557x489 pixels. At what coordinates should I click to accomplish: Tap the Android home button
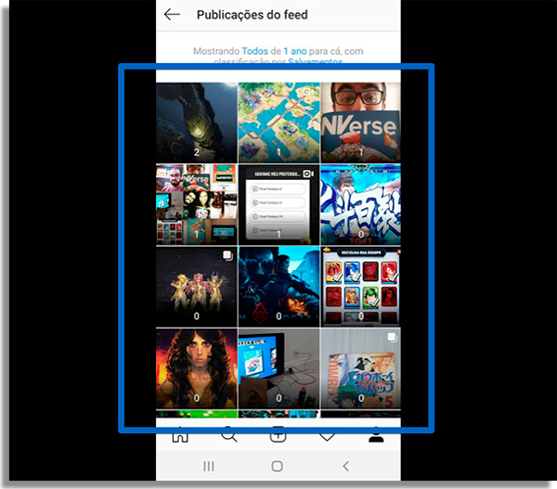(x=277, y=466)
